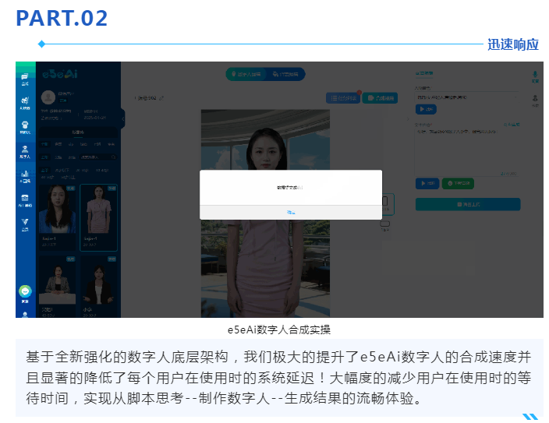
Task: Click the blue play button below the text area
Action: coord(427,183)
